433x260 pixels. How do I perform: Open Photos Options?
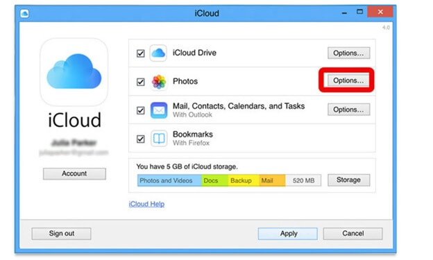point(348,80)
